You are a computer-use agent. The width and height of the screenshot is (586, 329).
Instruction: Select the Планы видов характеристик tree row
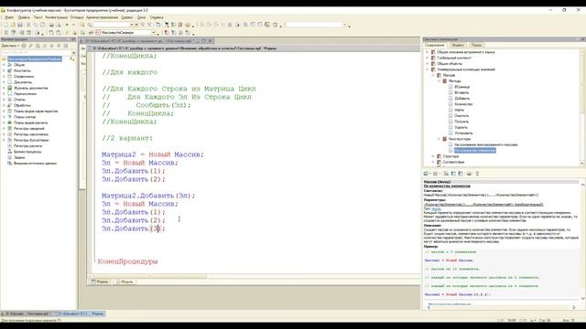click(36, 111)
